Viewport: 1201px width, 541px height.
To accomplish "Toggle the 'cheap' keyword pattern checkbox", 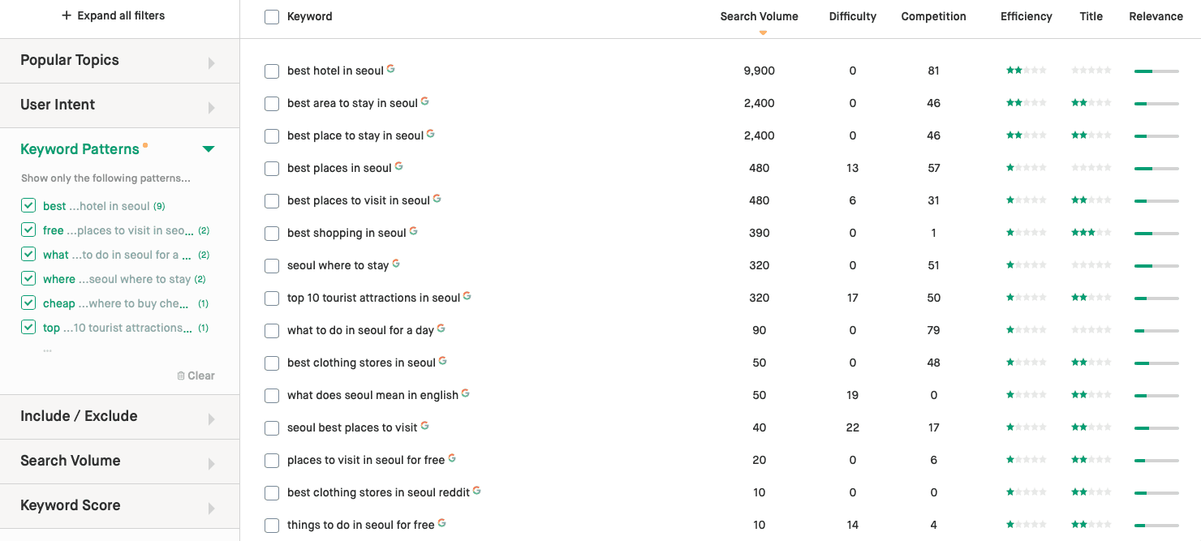I will point(28,303).
